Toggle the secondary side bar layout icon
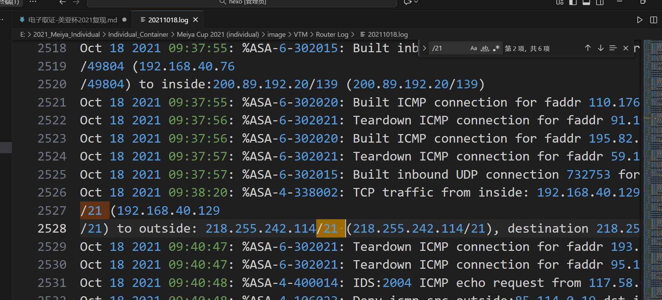 (600, 2)
